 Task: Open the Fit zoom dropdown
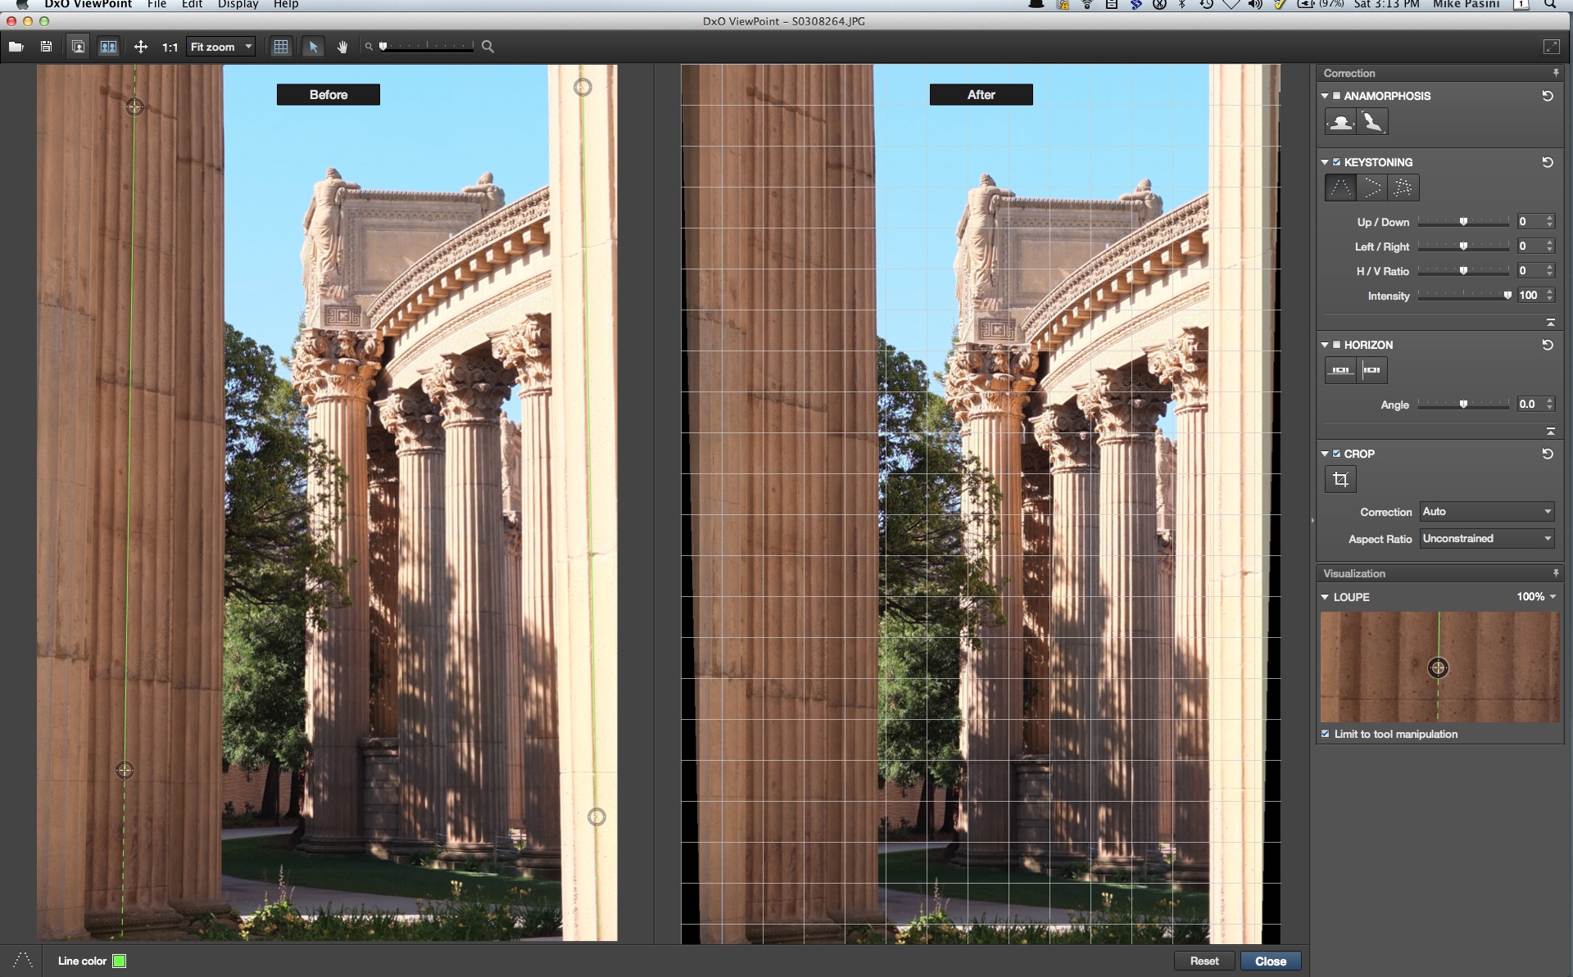tap(221, 47)
